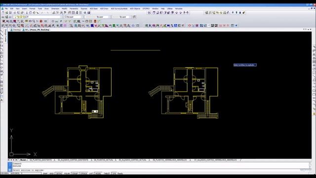The image size is (316, 178).
Task: Select the left floor plan drawing
Action: point(77,92)
